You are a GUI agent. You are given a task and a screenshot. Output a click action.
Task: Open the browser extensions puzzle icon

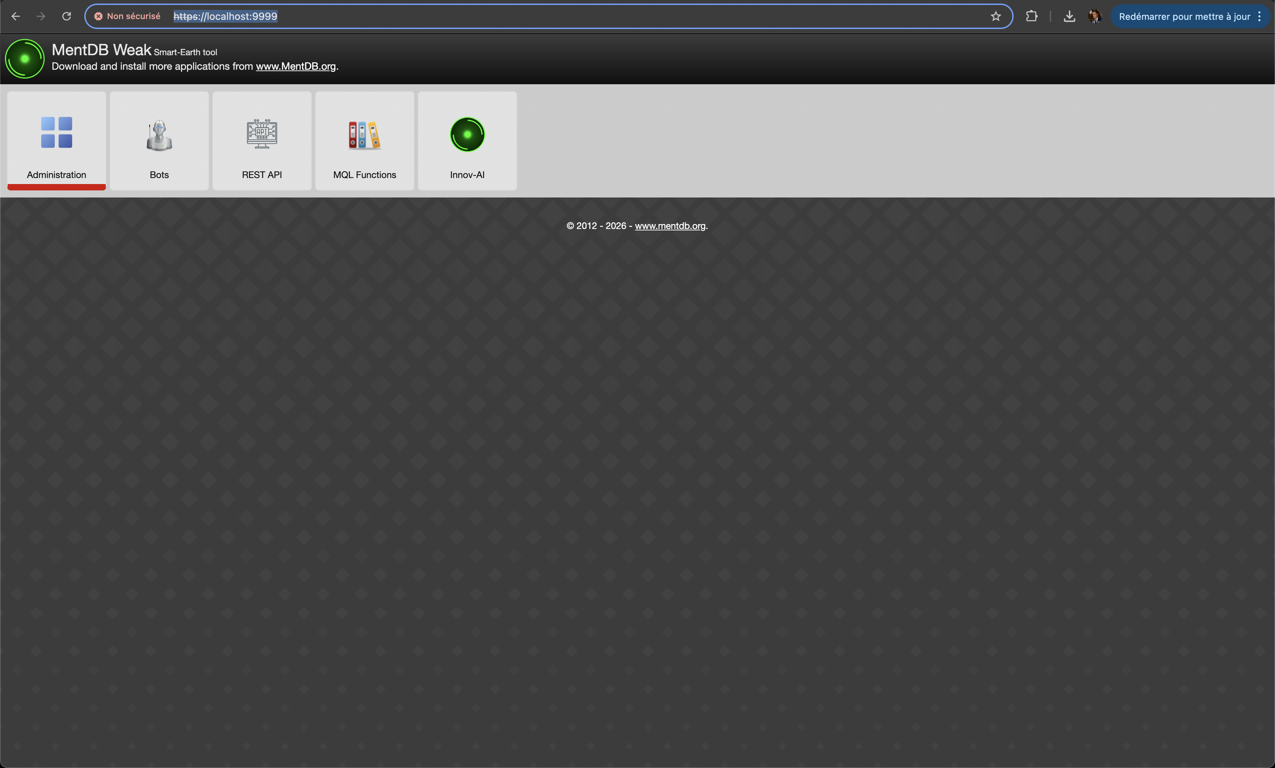click(1031, 17)
